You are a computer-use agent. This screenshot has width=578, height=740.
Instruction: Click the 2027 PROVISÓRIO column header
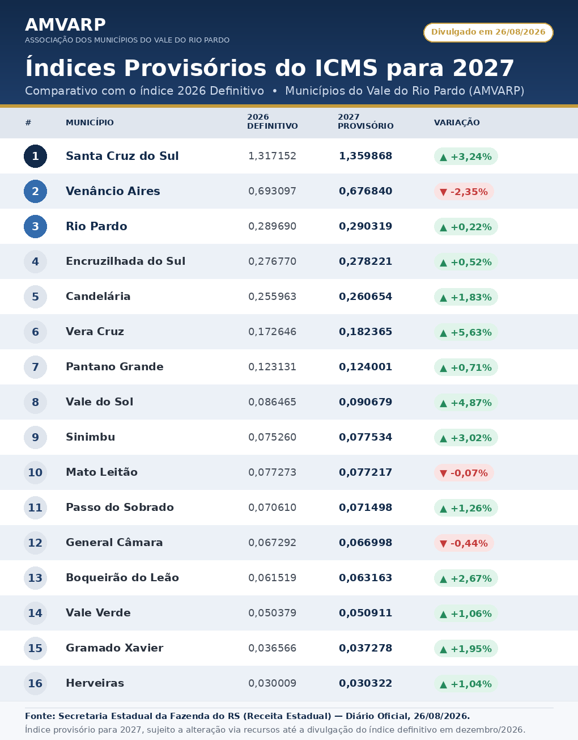[x=365, y=122]
